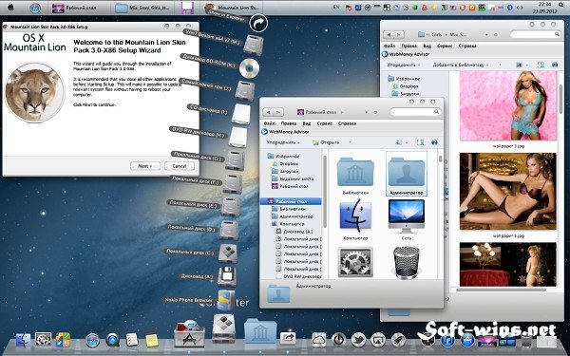The image size is (570, 356).
Task: Open the iTunes icon in the dock
Action: (447, 341)
